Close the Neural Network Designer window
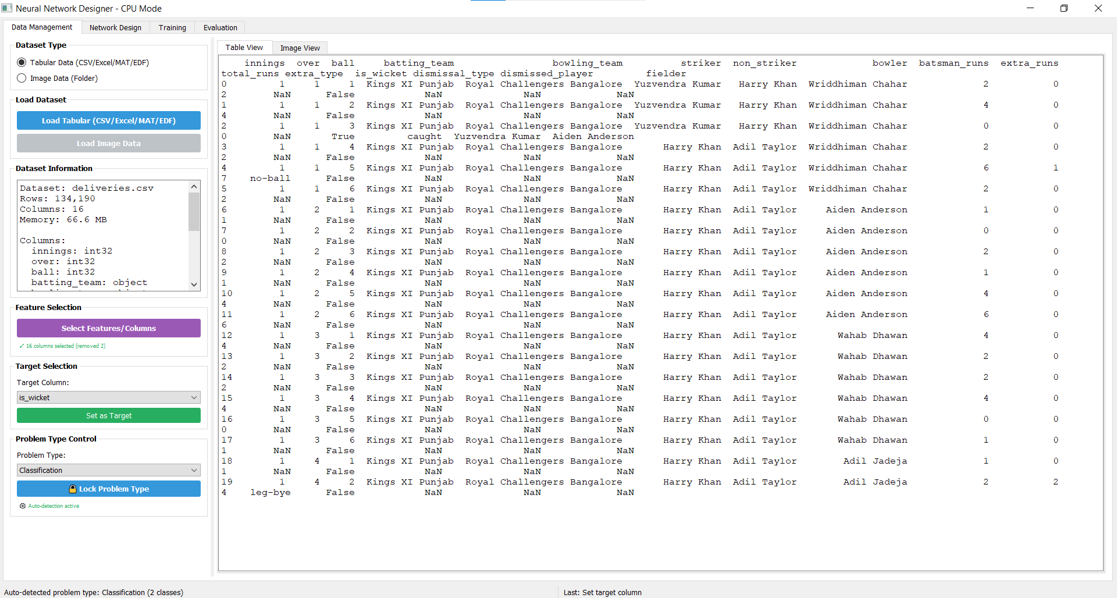 [1098, 8]
